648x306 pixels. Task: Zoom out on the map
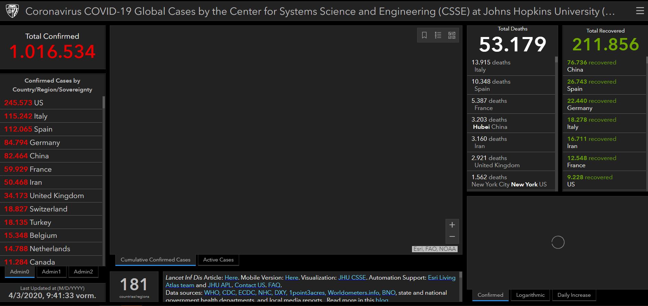point(452,237)
